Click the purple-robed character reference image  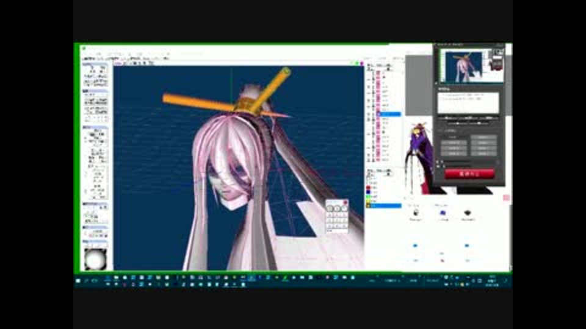tap(420, 158)
